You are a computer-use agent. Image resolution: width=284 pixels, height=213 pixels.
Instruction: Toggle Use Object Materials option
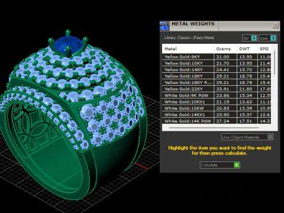247,137
